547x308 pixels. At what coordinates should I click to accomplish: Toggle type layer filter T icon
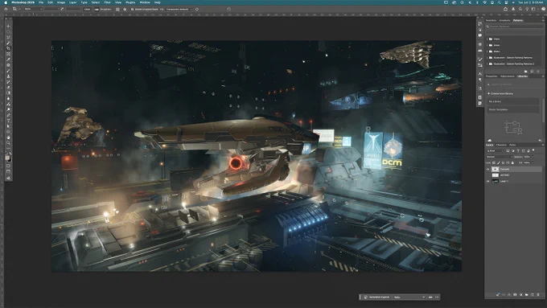point(518,150)
